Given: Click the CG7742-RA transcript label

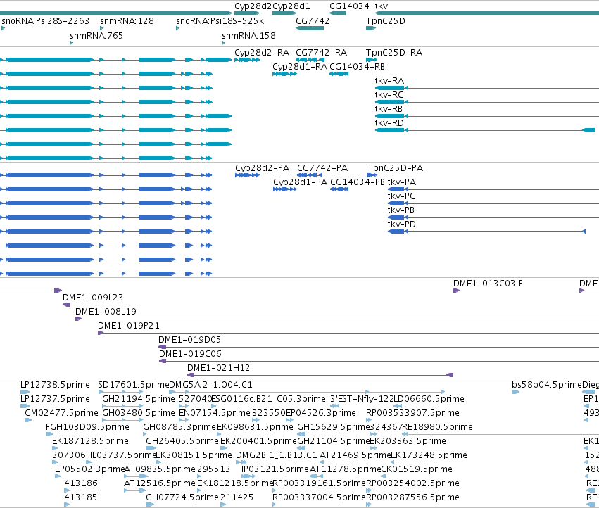Looking at the screenshot, I should (321, 53).
